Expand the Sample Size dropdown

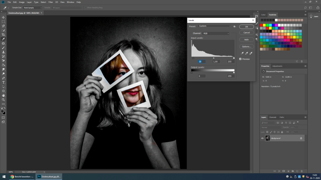tap(33, 7)
